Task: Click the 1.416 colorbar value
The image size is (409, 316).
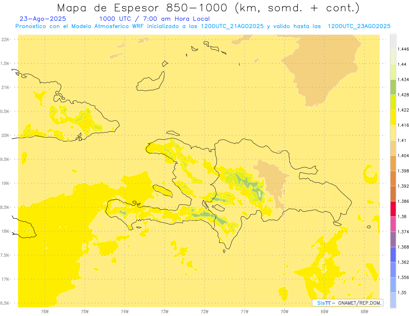Action: tap(403, 125)
